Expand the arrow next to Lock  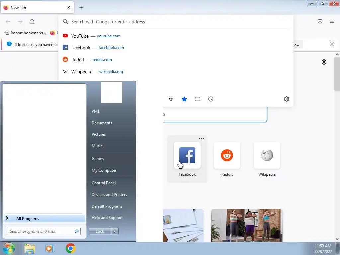pyautogui.click(x=115, y=231)
